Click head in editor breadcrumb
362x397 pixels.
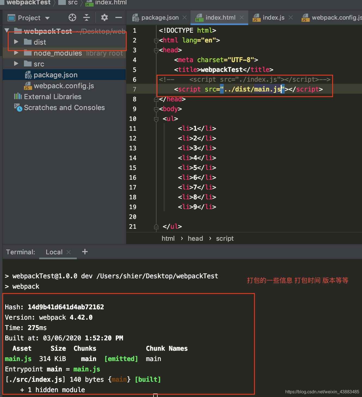(195, 239)
